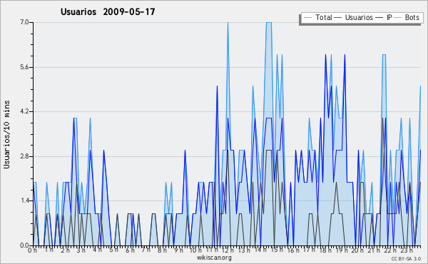
Task: Click the y-axis value 2.8
Action: click(24, 156)
